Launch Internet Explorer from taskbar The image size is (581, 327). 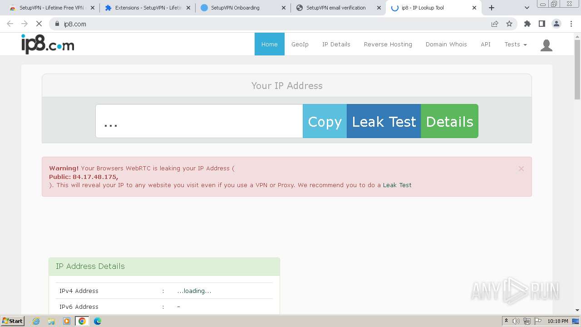point(36,321)
